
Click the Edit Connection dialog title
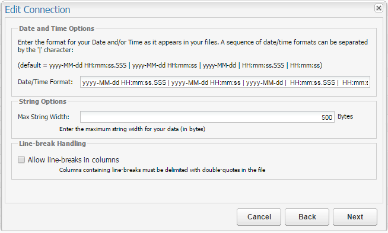point(37,9)
